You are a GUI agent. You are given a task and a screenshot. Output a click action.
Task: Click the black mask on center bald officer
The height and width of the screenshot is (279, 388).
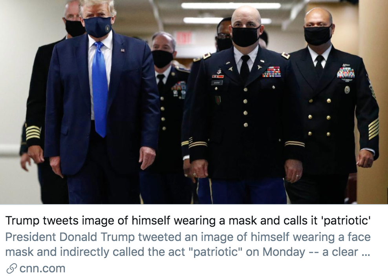click(x=246, y=36)
